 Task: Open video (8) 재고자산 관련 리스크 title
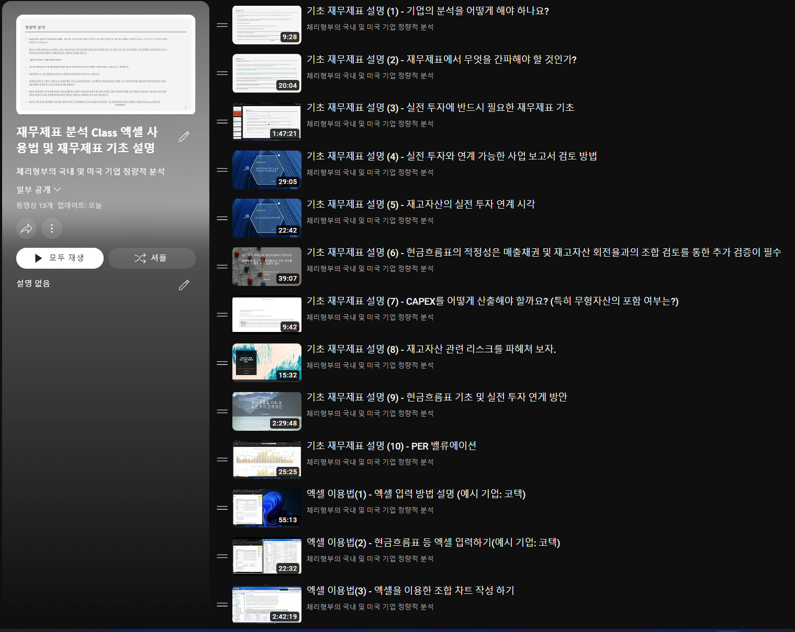click(x=431, y=349)
